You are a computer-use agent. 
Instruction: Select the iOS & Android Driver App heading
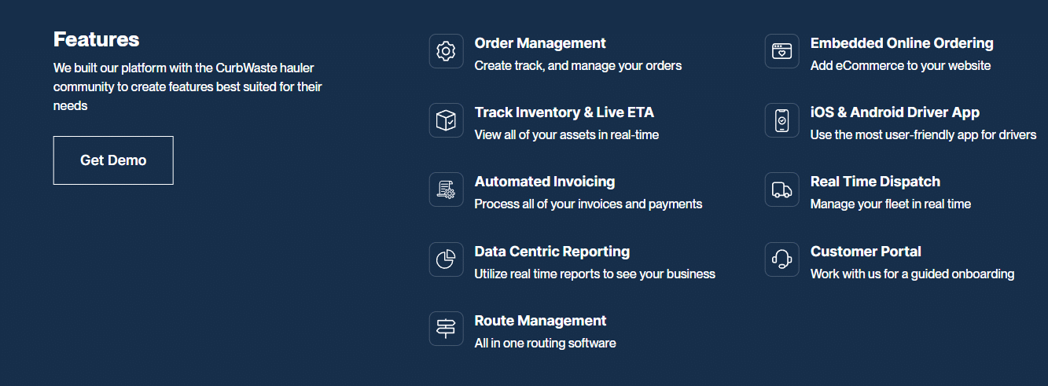coord(895,112)
